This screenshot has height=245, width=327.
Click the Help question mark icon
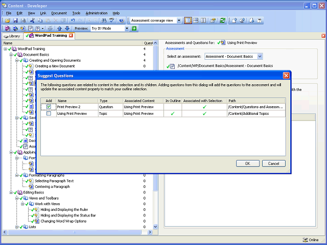click(x=122, y=20)
